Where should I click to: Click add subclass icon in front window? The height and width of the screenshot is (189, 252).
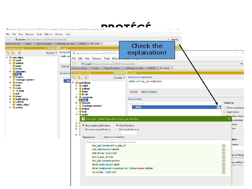point(74,78)
